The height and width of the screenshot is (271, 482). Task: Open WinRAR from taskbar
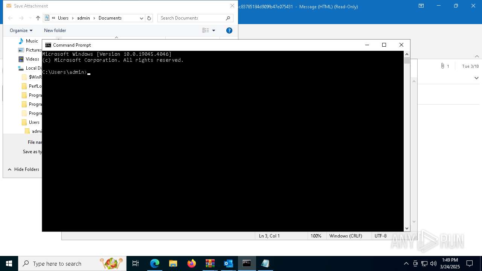(x=210, y=263)
